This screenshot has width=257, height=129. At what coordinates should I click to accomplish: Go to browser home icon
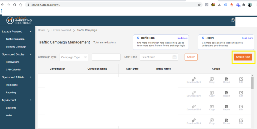pos(21,5)
